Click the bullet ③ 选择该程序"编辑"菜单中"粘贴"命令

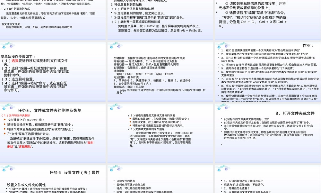(x=255, y=13)
